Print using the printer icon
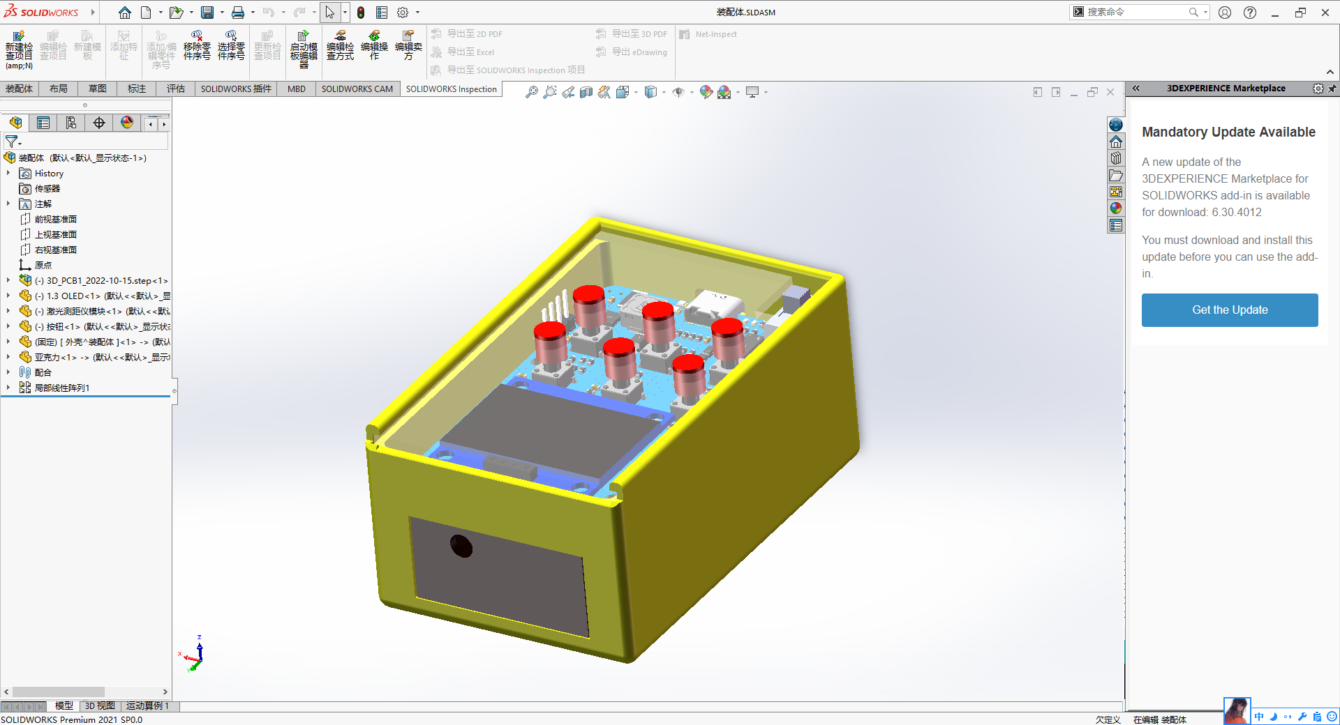This screenshot has width=1340, height=725. pos(238,13)
